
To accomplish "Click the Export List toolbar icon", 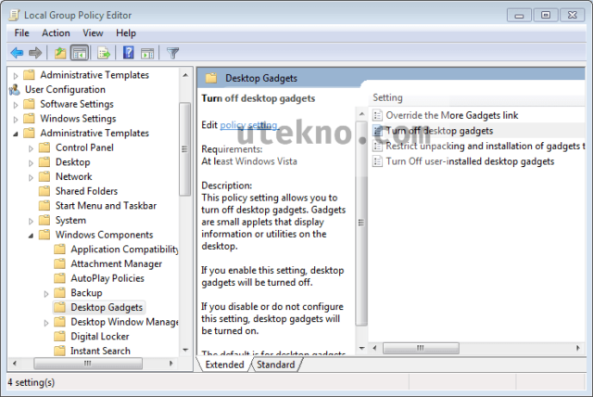I will point(103,53).
